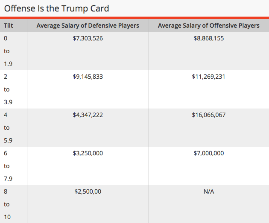Click the $3,250,000 salary value

click(x=88, y=153)
